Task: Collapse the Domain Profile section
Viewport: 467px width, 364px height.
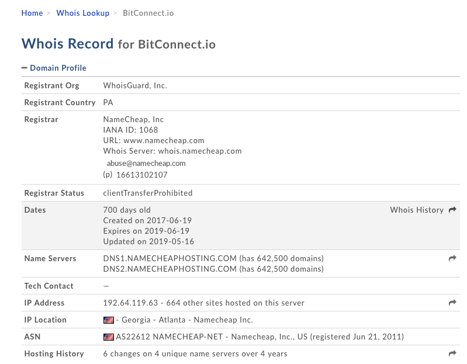Action: click(x=54, y=68)
